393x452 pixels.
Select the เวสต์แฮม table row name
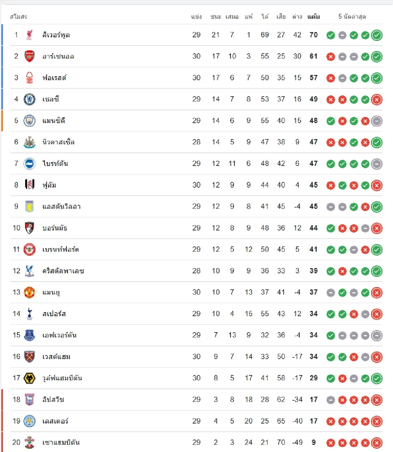(x=56, y=357)
